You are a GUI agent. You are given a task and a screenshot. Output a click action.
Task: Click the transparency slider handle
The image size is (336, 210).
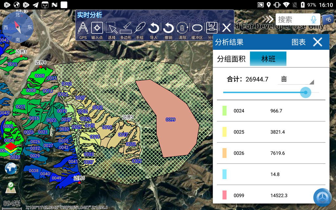pos(305,93)
